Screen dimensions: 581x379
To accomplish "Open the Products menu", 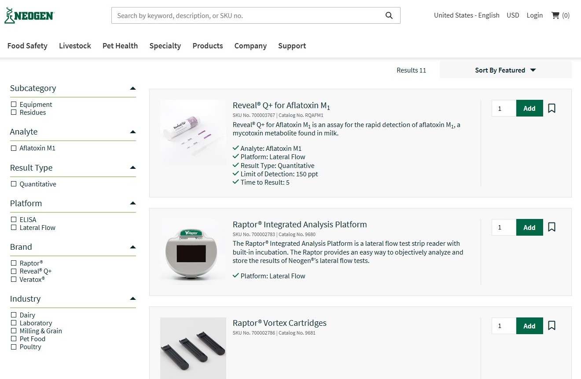I will (207, 46).
